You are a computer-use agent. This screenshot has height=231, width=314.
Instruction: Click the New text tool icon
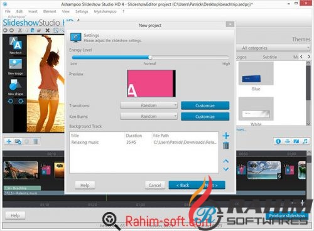[x=16, y=43]
